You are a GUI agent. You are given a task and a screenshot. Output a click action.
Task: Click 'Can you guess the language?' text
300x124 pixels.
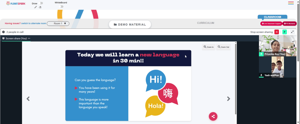tap(95, 80)
